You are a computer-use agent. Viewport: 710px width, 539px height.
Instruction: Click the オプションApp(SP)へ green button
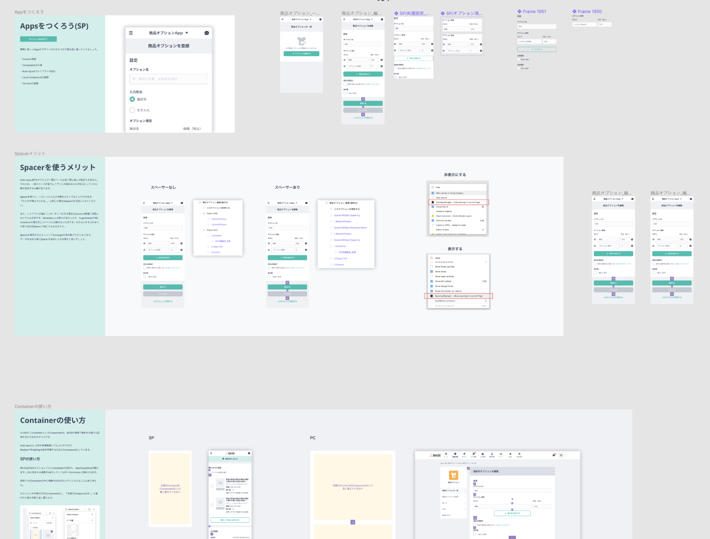point(38,39)
